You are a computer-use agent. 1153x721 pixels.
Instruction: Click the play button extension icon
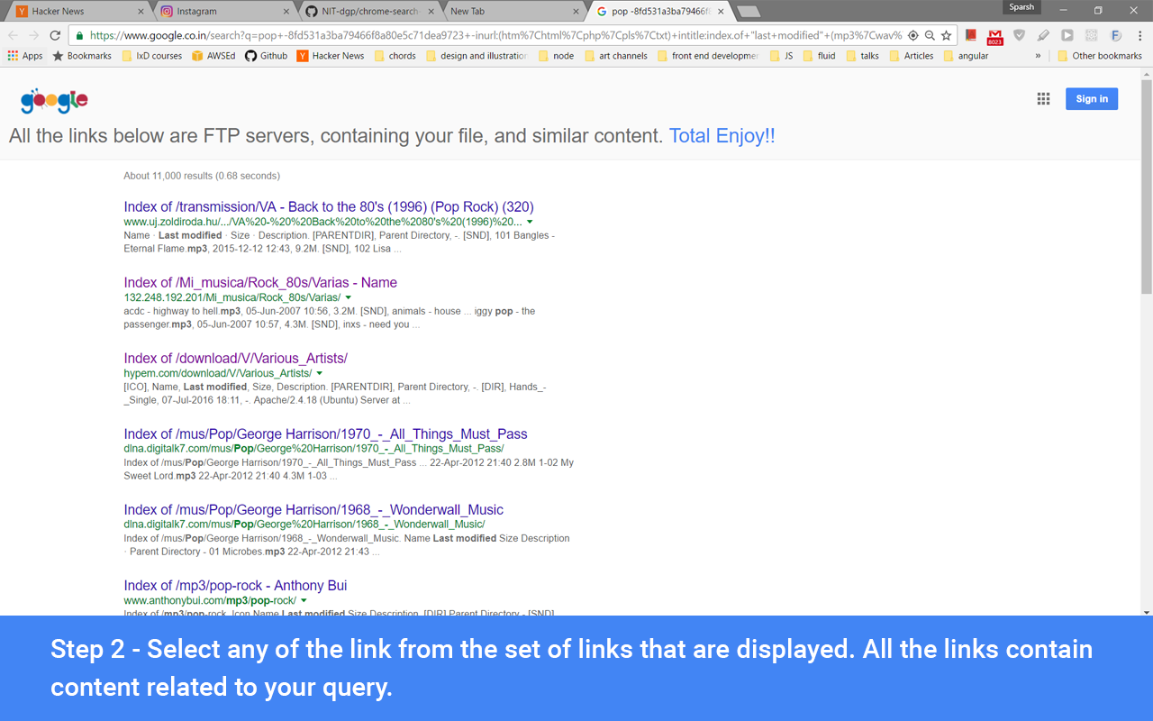click(1067, 35)
